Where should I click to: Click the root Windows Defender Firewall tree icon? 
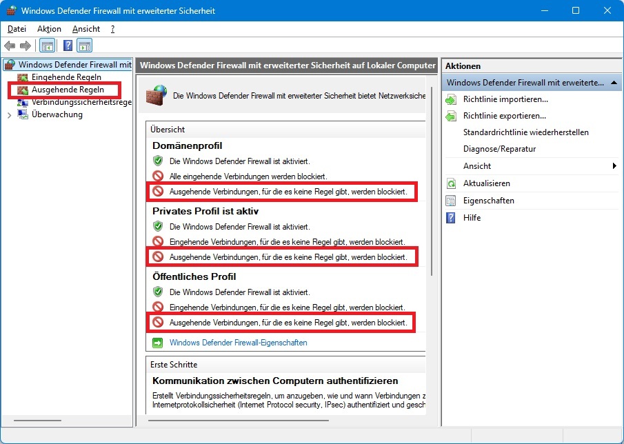coord(10,64)
